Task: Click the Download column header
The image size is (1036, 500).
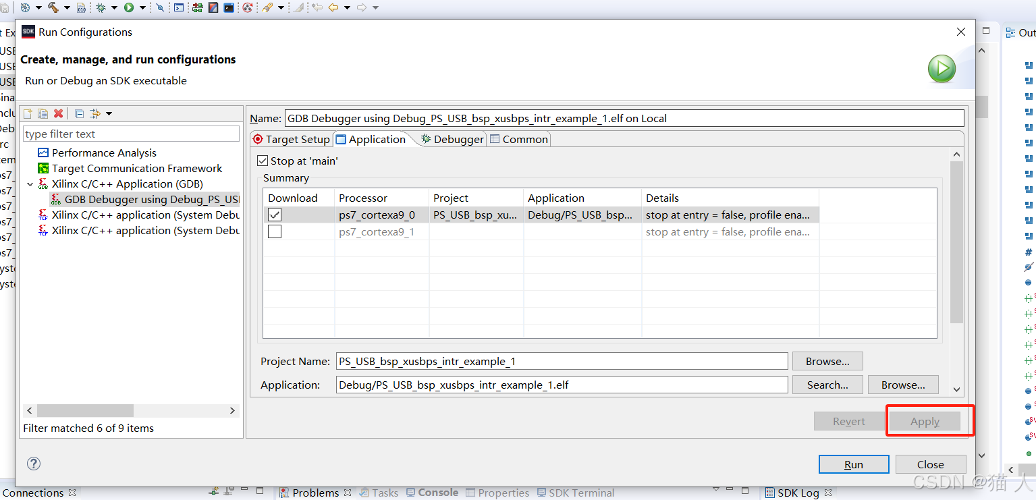Action: tap(299, 198)
